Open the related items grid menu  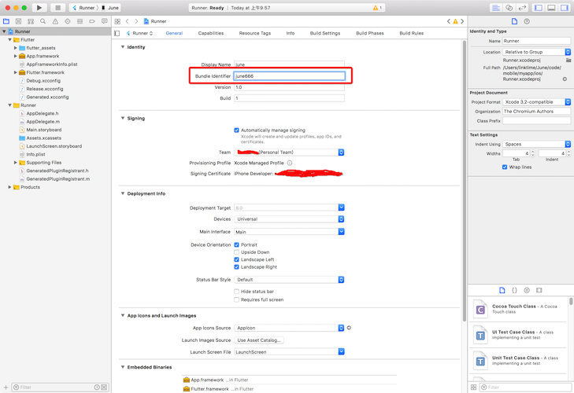(117, 21)
